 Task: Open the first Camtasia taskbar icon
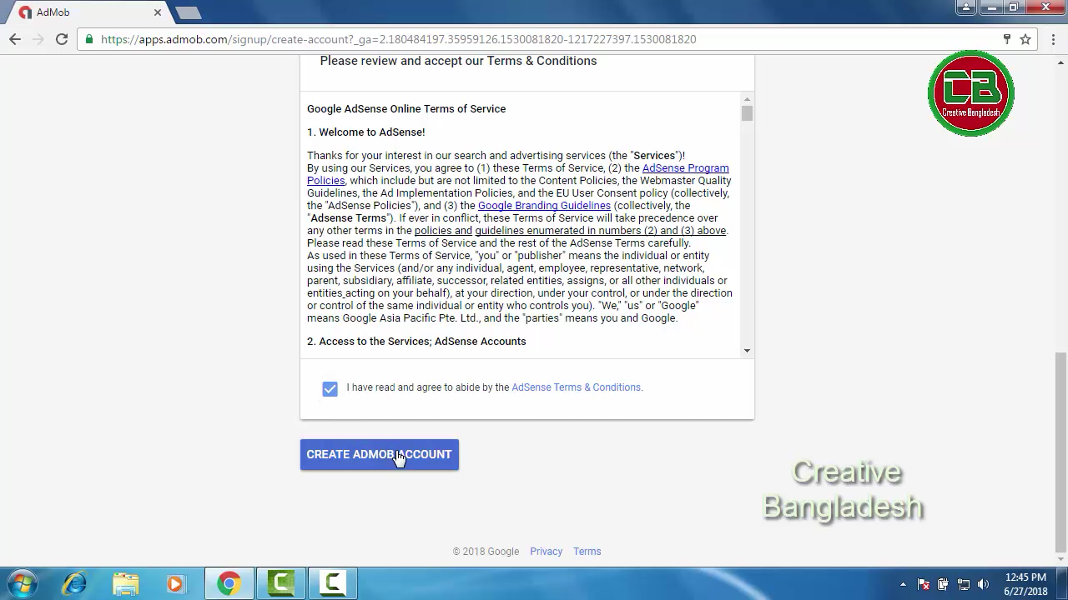click(281, 583)
